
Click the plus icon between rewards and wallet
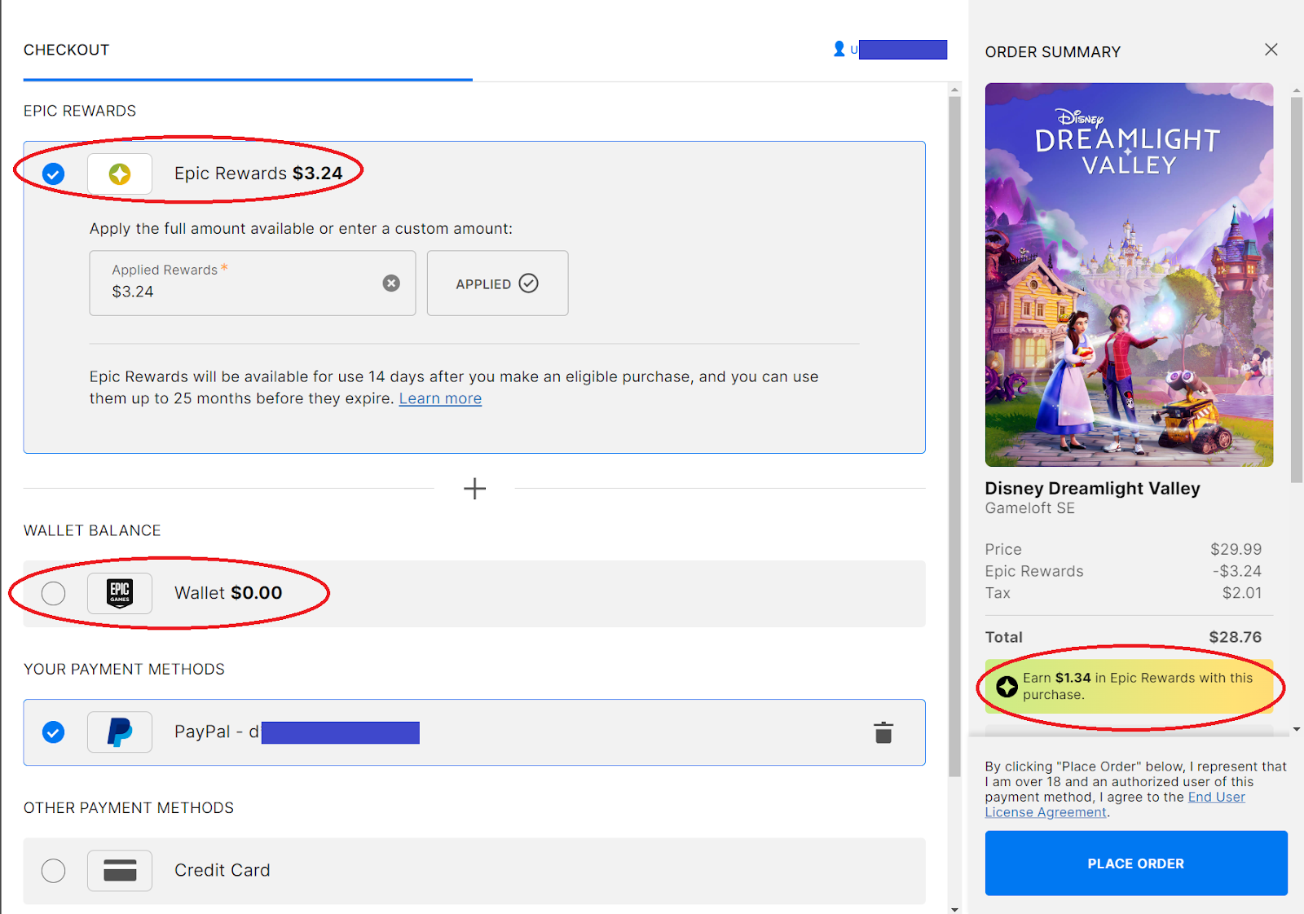pos(474,489)
